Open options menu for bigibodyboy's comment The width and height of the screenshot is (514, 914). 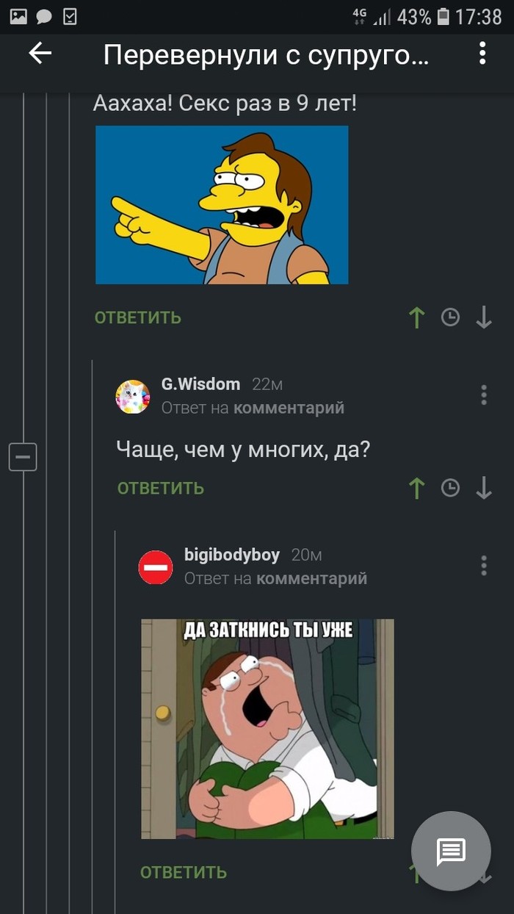[483, 566]
